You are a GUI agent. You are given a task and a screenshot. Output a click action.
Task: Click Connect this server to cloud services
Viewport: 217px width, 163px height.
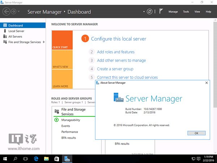tap(127, 78)
